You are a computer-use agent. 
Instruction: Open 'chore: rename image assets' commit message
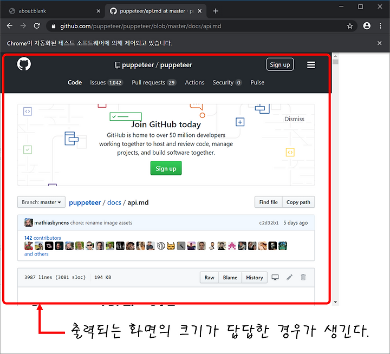click(101, 223)
